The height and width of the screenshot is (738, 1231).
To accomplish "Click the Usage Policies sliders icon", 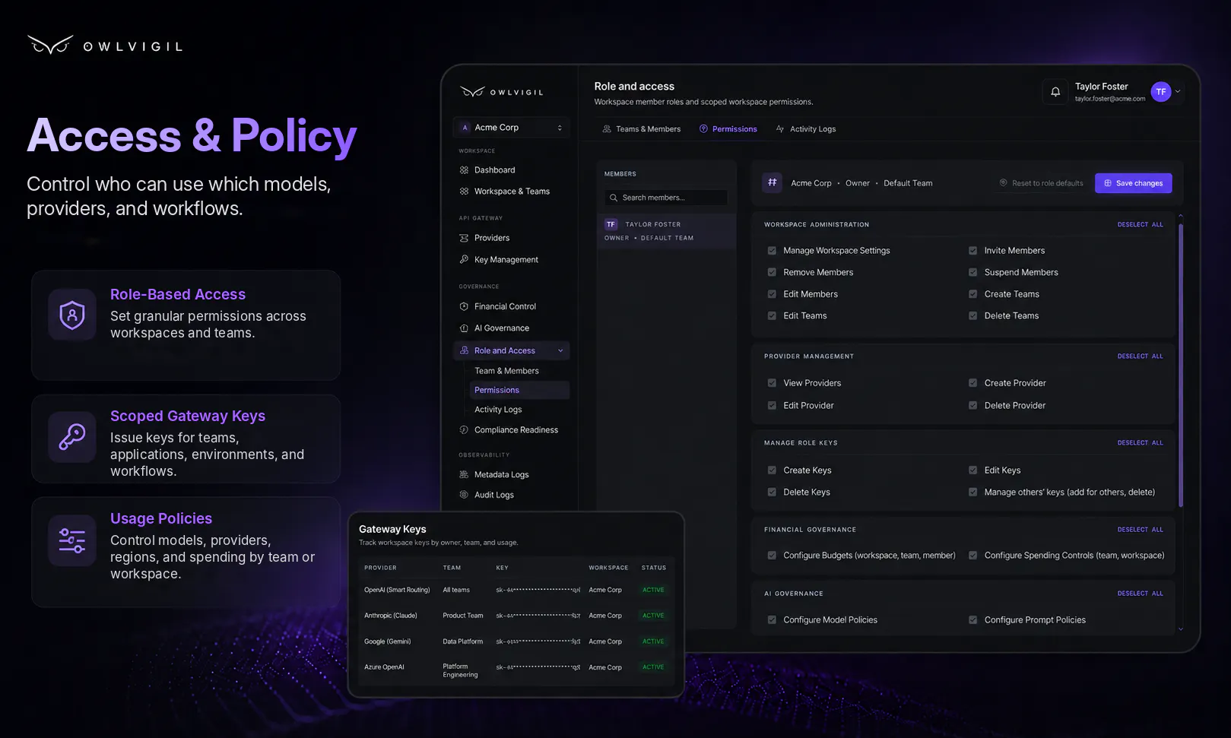I will (x=72, y=540).
